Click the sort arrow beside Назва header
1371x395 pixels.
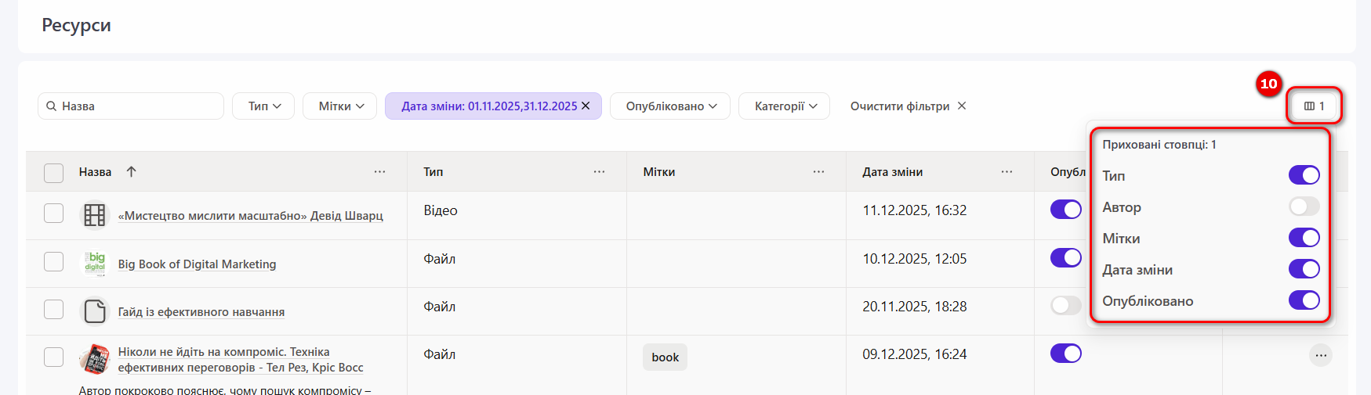click(132, 171)
